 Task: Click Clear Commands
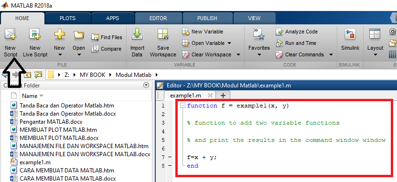click(x=300, y=54)
